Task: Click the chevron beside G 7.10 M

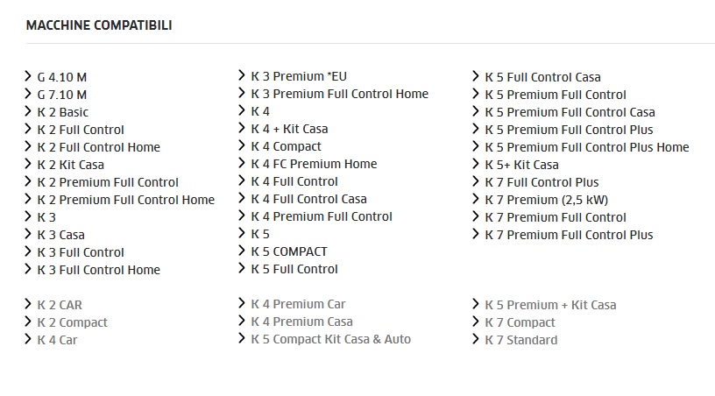Action: coord(28,94)
